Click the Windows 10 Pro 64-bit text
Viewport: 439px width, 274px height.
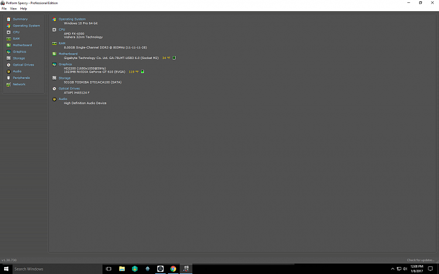(x=81, y=23)
